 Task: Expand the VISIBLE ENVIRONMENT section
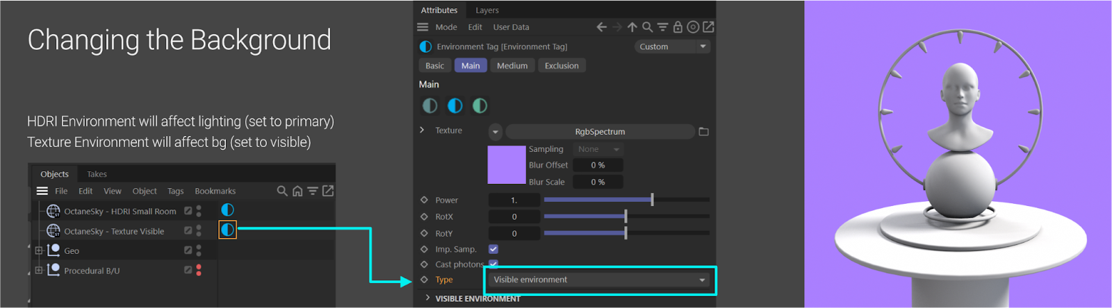pos(427,298)
